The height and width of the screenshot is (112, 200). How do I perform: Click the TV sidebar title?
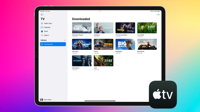[42, 19]
